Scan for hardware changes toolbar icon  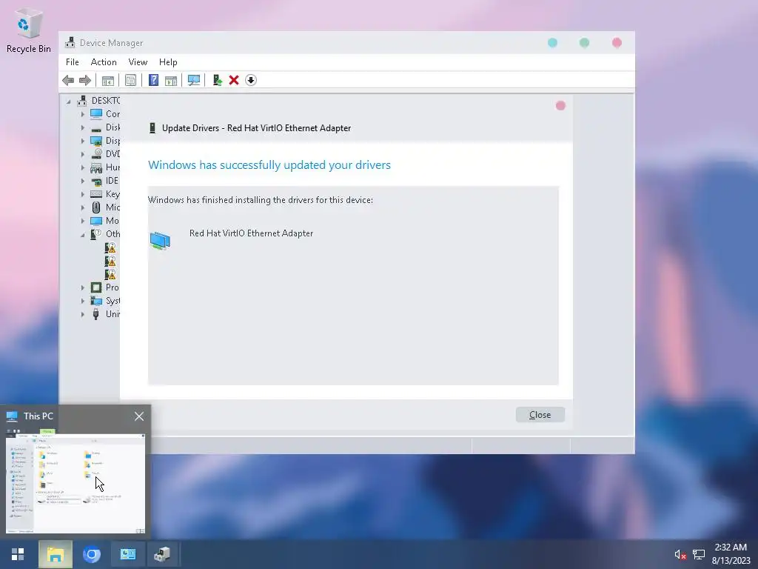tap(194, 80)
